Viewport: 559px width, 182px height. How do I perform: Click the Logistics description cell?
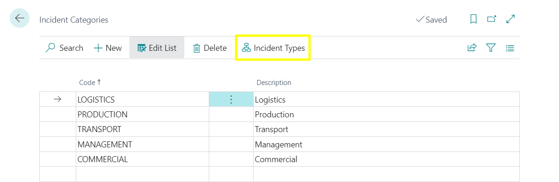pyautogui.click(x=386, y=99)
